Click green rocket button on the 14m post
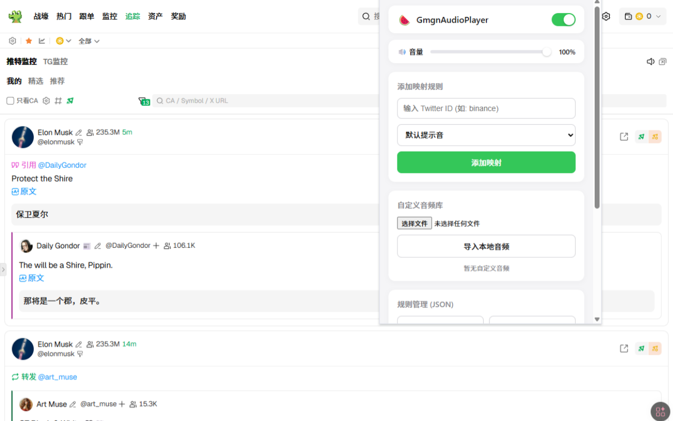Viewport: 673px width, 421px height. point(641,348)
